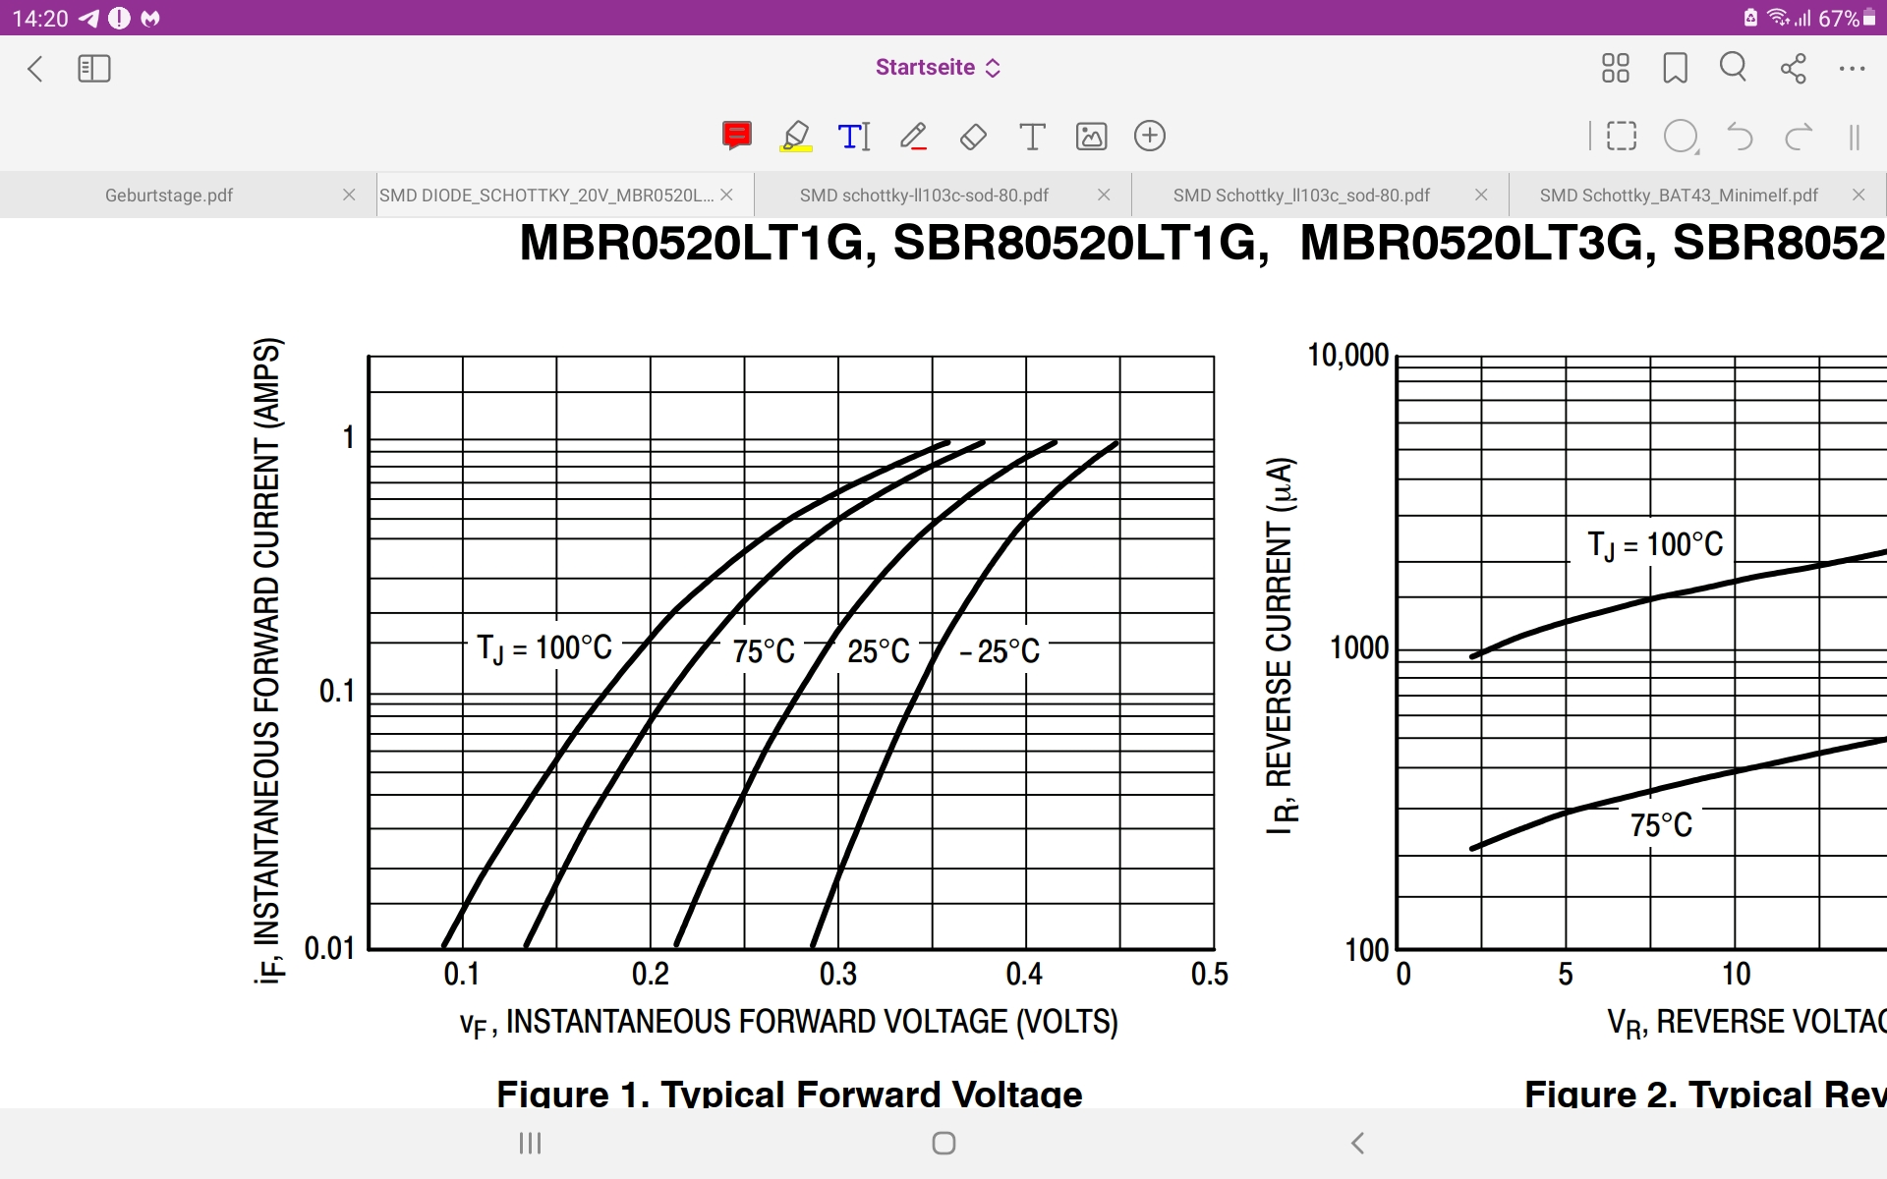Tap the '75°C' curve label in Figure 1
Screen dimensions: 1887x1179
(x=763, y=650)
